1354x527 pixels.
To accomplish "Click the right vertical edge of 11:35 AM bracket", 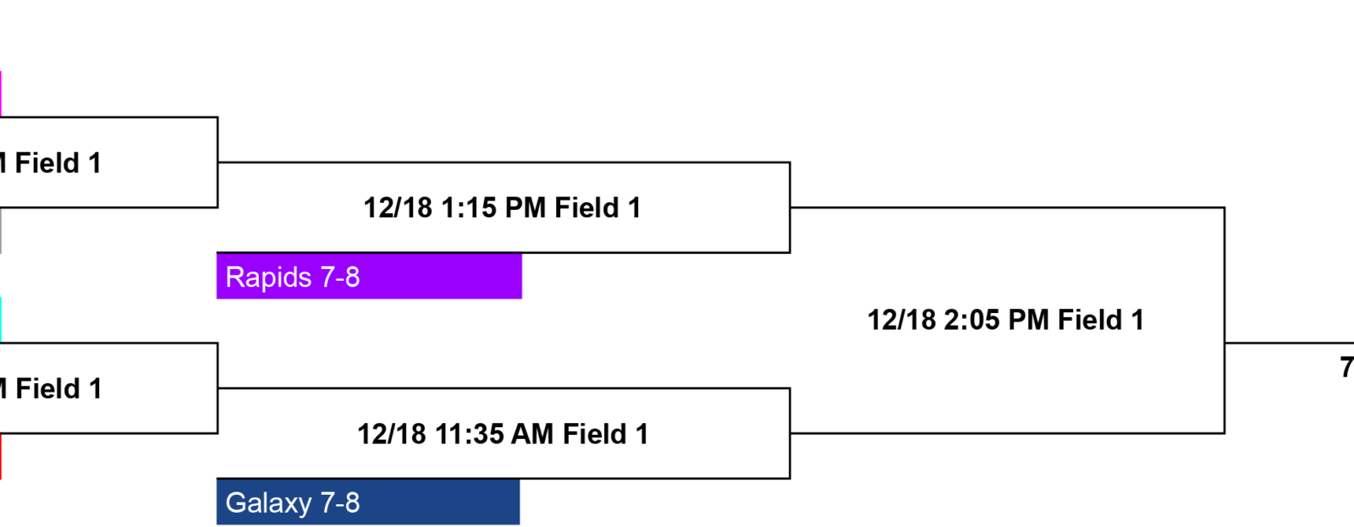I will point(790,433).
